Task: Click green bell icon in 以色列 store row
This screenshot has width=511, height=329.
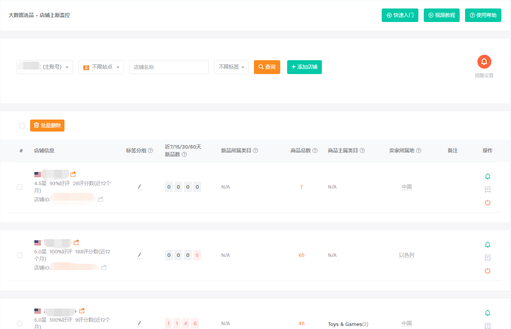Action: [x=487, y=245]
